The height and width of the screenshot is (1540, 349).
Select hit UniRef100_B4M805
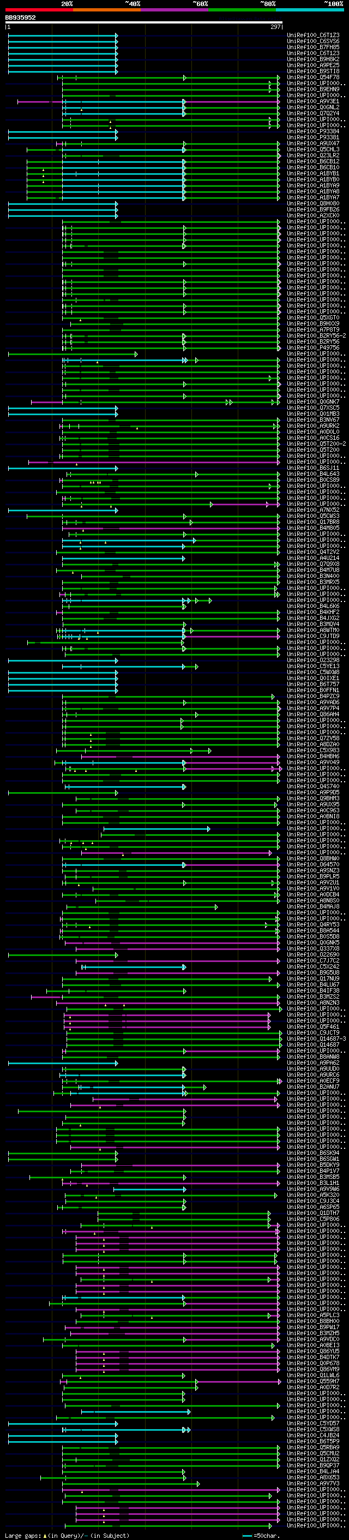[x=313, y=528]
